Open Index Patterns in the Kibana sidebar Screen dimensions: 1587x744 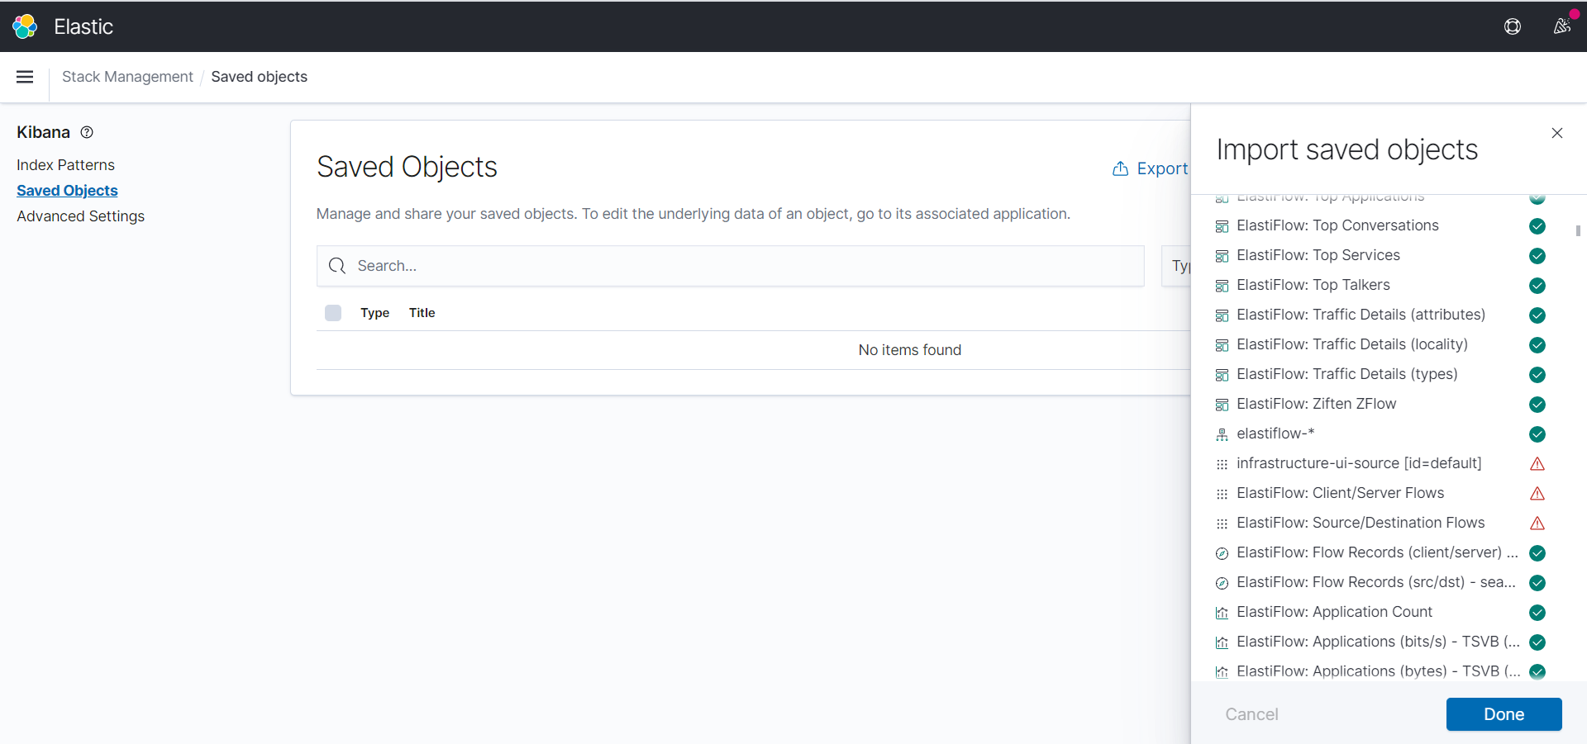[65, 164]
